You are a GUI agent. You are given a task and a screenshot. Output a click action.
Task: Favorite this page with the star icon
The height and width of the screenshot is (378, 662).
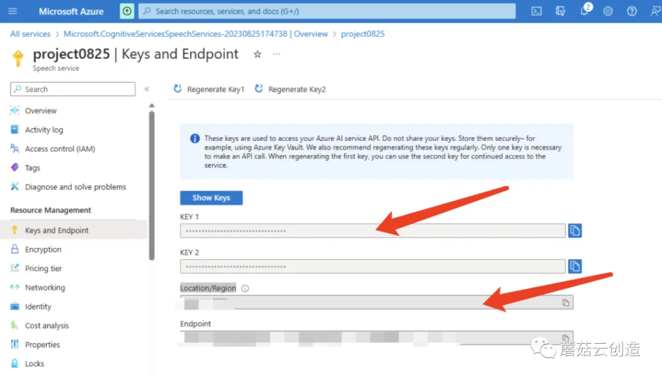click(257, 54)
